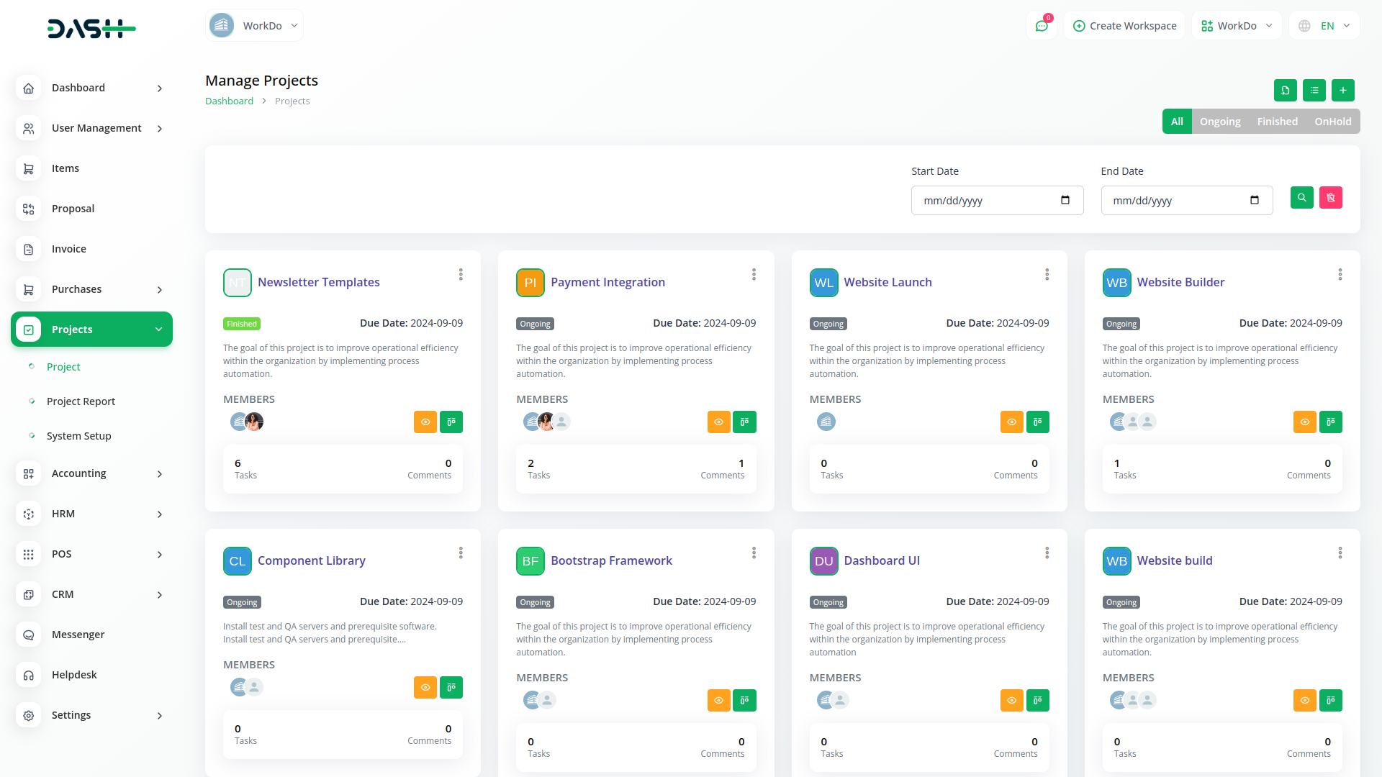Expand the language selector showing EN
The height and width of the screenshot is (777, 1382).
click(x=1324, y=25)
